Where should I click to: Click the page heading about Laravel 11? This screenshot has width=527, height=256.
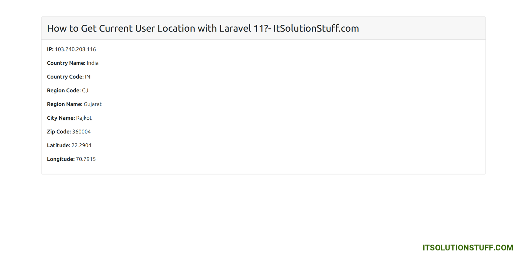click(203, 28)
